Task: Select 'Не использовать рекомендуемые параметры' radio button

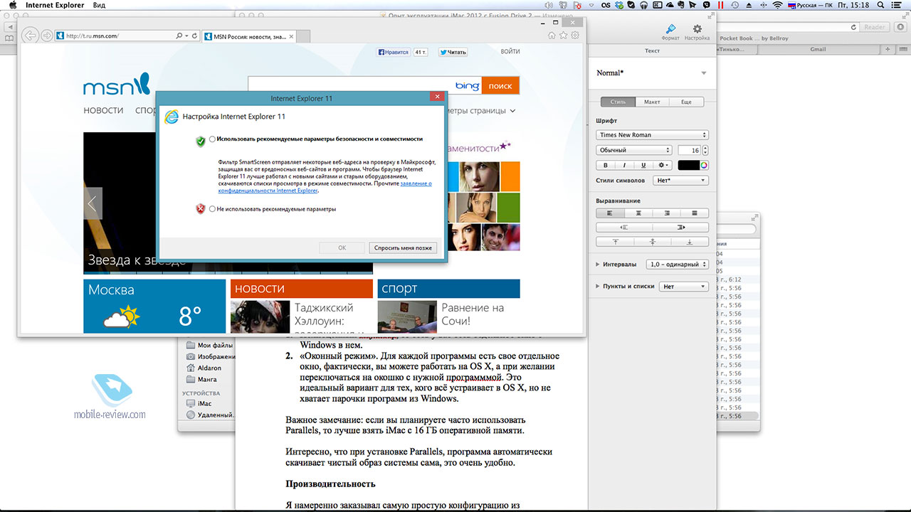Action: (212, 209)
